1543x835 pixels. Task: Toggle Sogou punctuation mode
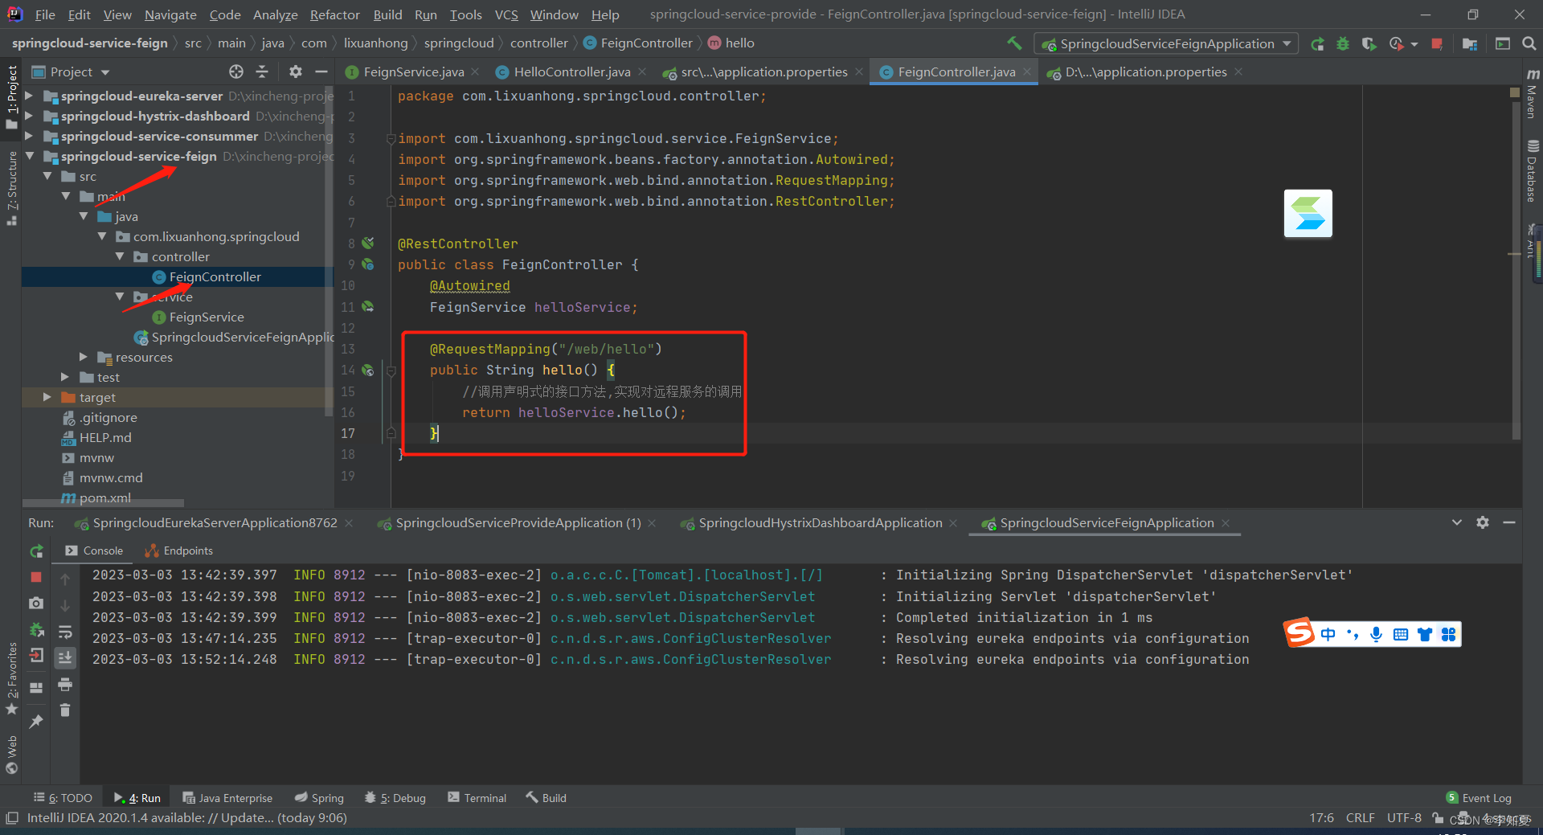[1353, 635]
